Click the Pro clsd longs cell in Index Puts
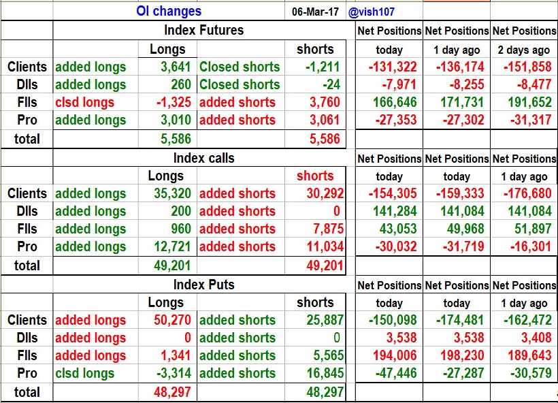 (x=85, y=373)
